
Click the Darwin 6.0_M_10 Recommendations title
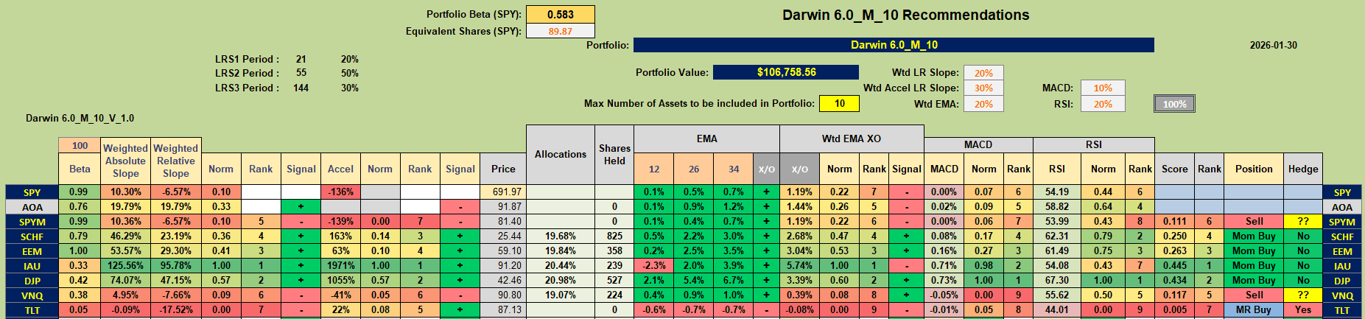905,15
